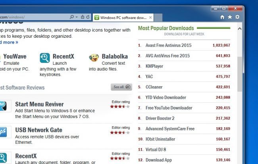
Task: Open the Tools gear icon
Action: pos(237,17)
